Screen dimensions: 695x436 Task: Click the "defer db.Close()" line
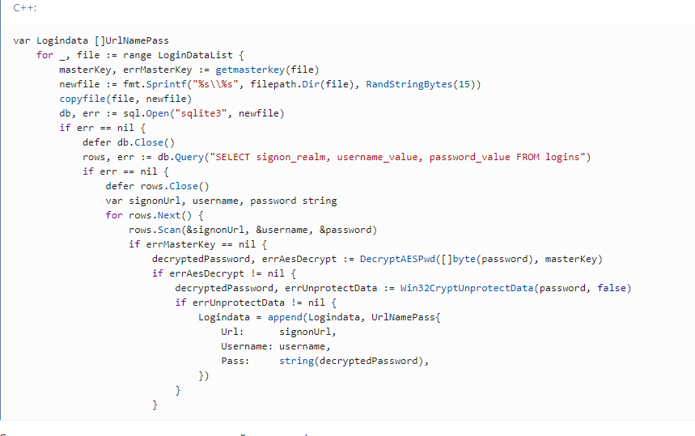tap(129, 142)
